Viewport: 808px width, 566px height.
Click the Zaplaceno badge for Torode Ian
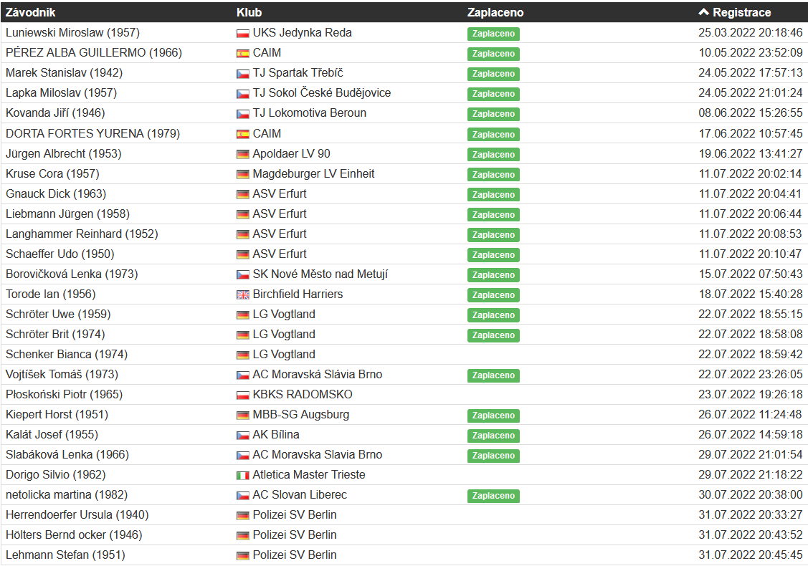pos(493,295)
